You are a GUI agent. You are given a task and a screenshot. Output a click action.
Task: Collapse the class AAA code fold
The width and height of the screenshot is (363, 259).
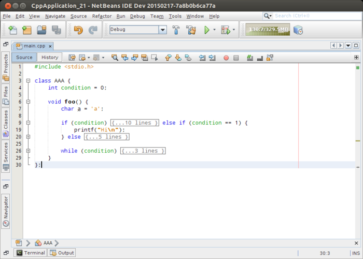28,81
